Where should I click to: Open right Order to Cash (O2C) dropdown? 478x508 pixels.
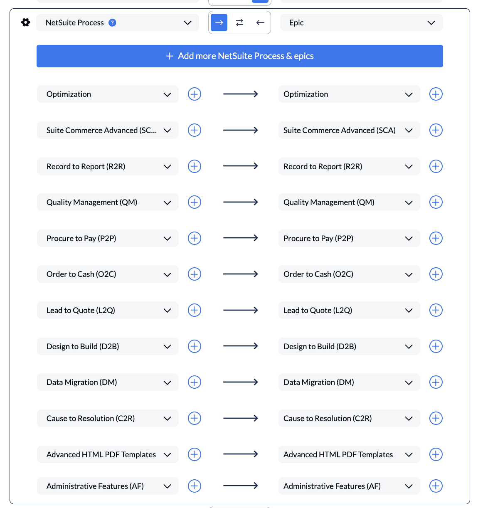tap(349, 274)
